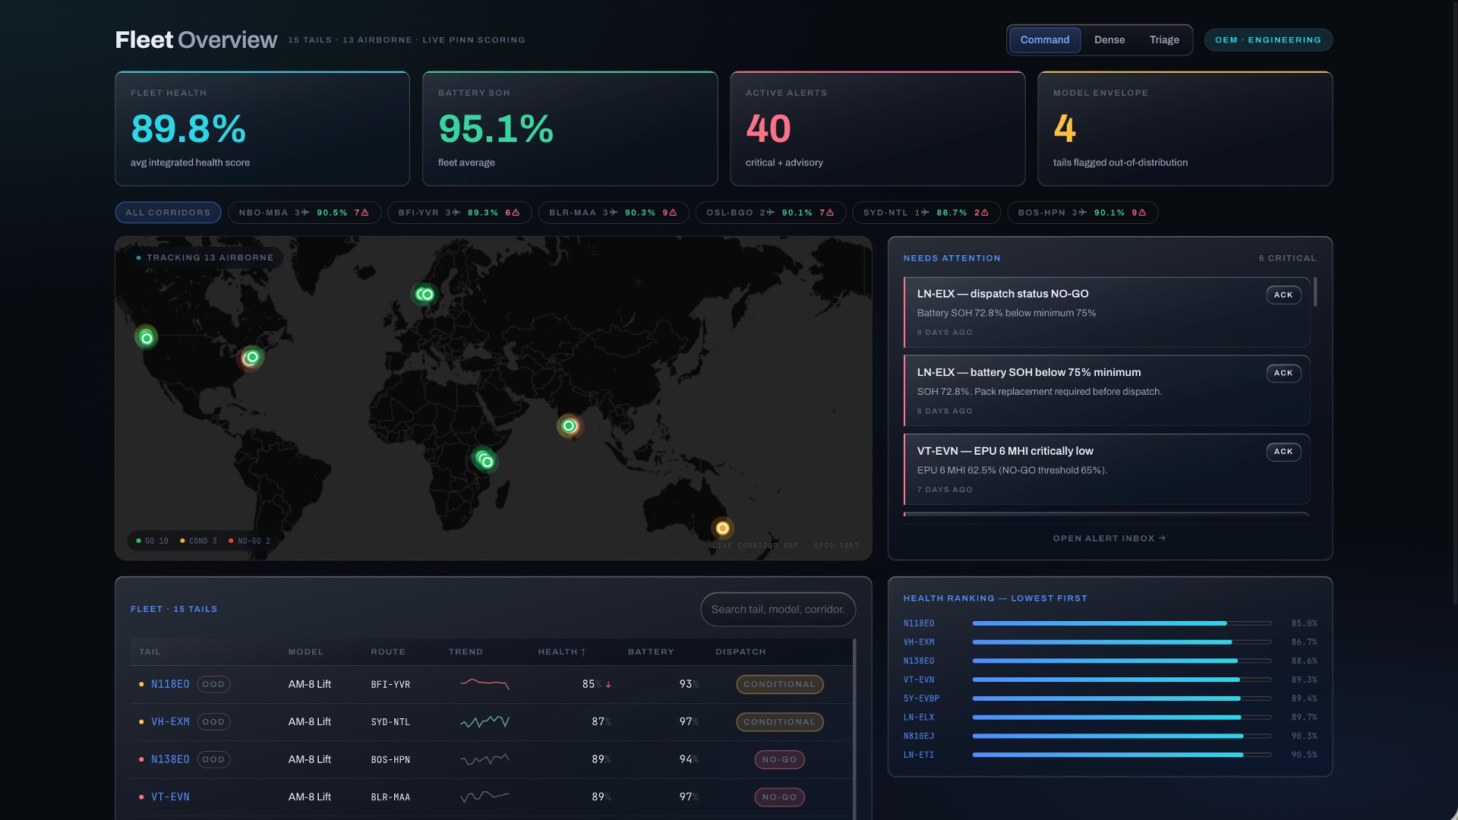
Task: Open tail N118EO in the fleet table
Action: click(170, 684)
